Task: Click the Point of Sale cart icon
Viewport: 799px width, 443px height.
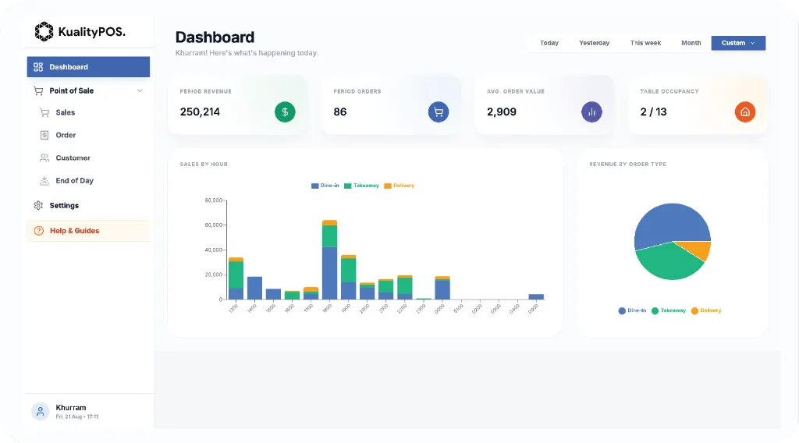Action: (x=38, y=90)
